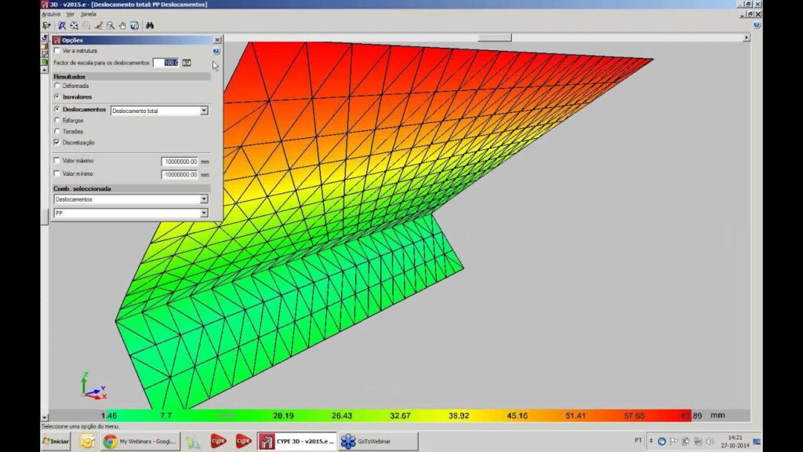The height and width of the screenshot is (452, 803).
Task: Enable the Ver a estrutura checkbox
Action: point(56,50)
